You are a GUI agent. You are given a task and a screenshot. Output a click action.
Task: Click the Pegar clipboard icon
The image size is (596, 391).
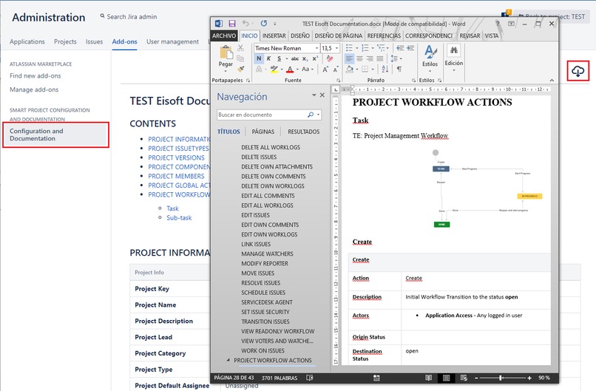click(226, 52)
